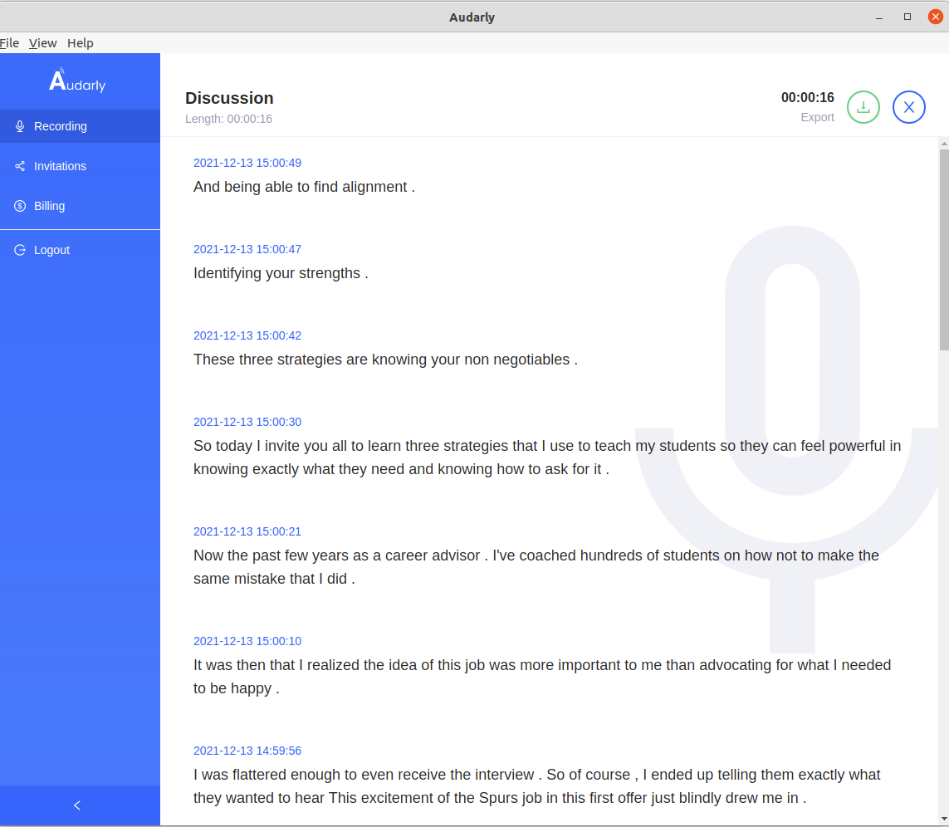Click the microphone icon beside Recording
This screenshot has height=827, width=949.
click(x=20, y=126)
